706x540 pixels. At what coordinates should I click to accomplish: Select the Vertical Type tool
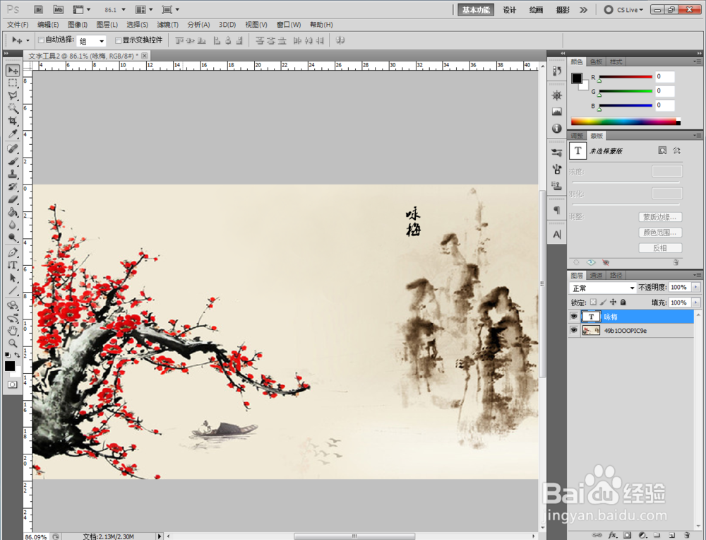click(x=13, y=265)
